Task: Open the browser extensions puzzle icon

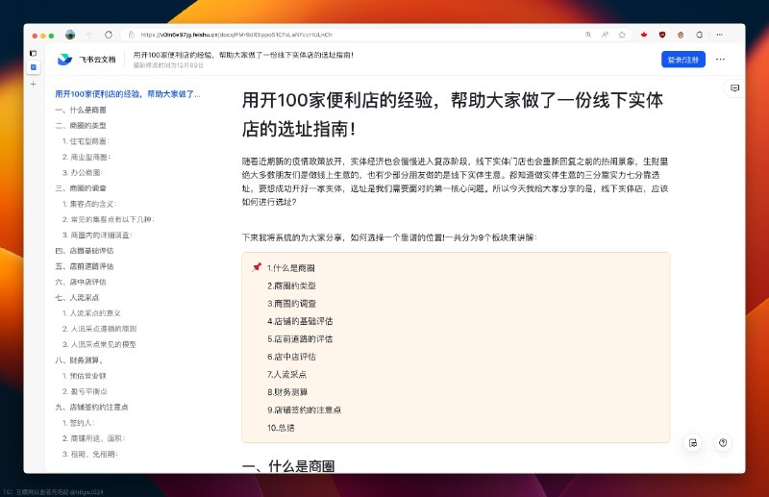Action: coord(700,35)
